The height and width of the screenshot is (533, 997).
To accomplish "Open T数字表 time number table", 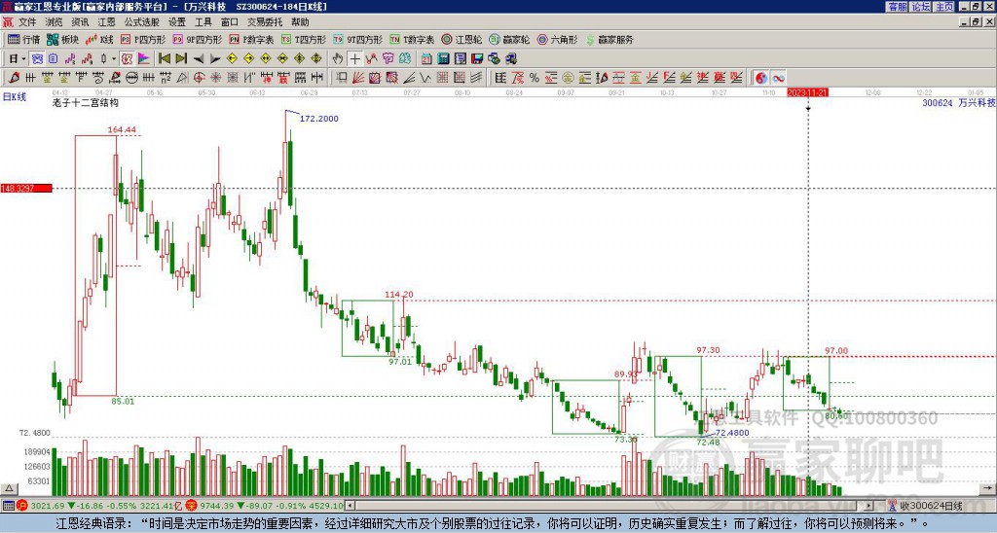I will point(412,39).
